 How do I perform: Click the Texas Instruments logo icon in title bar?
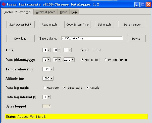pos(4,4)
